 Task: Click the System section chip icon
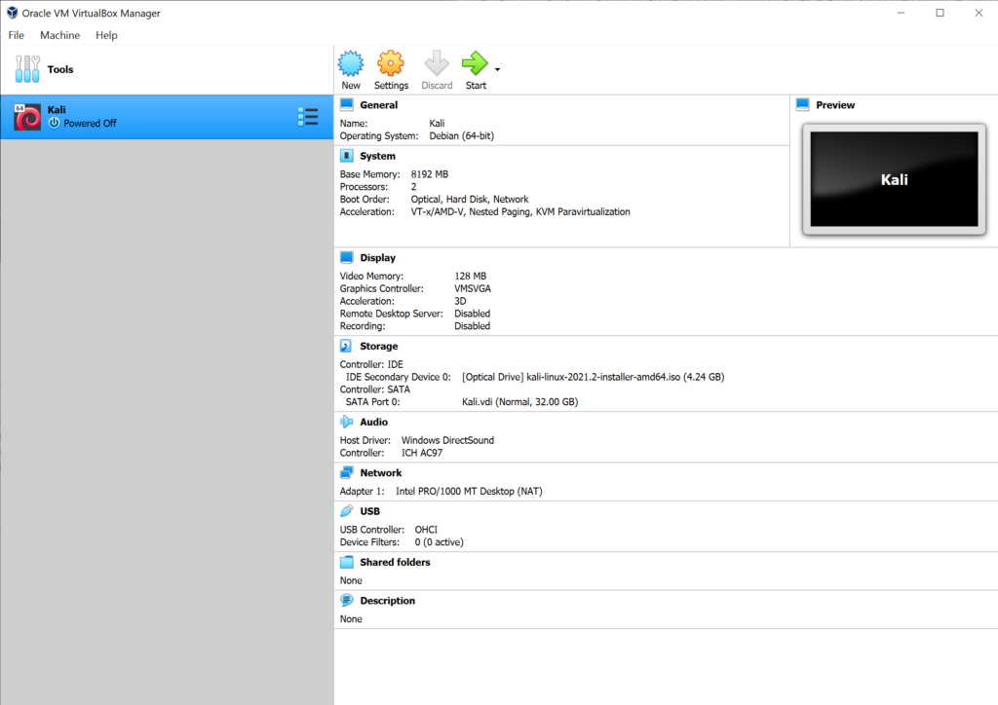coord(347,156)
